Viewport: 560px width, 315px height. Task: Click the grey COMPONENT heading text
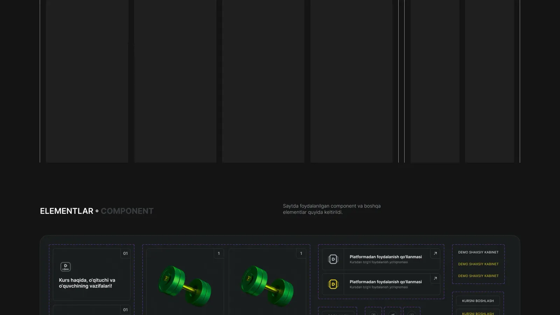[127, 211]
